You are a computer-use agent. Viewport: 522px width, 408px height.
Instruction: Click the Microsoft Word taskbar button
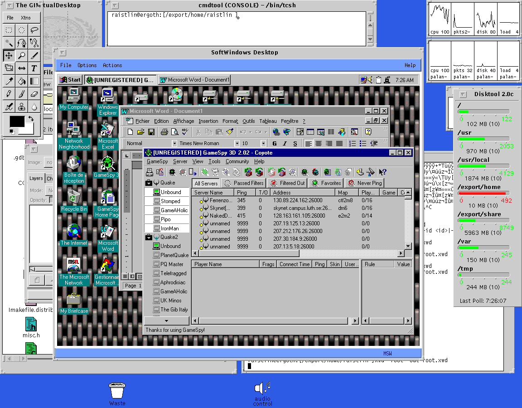(x=194, y=80)
